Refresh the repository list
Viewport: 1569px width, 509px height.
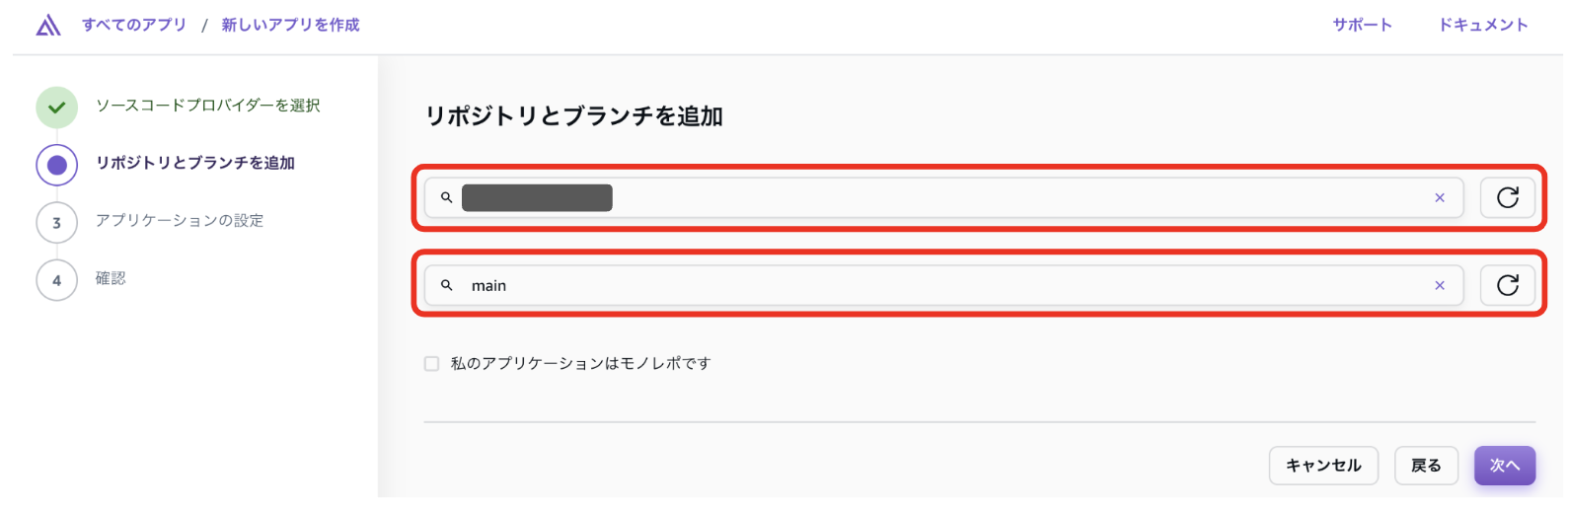(1507, 197)
